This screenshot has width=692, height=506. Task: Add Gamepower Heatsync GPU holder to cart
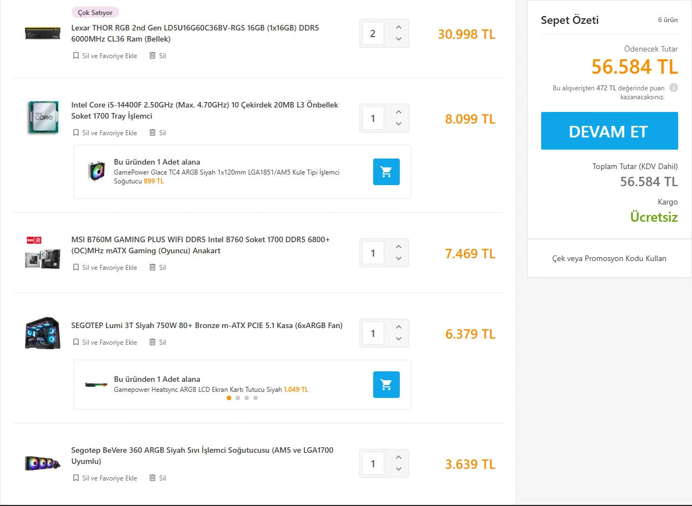(x=386, y=385)
